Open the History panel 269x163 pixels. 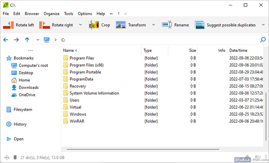tap(20, 124)
